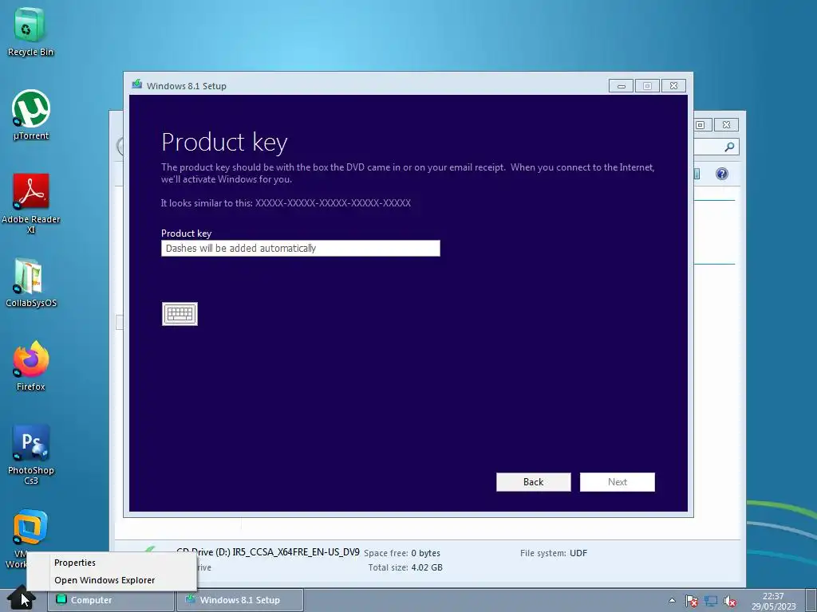817x612 pixels.
Task: Switch to the Computer taskbar button
Action: (111, 600)
